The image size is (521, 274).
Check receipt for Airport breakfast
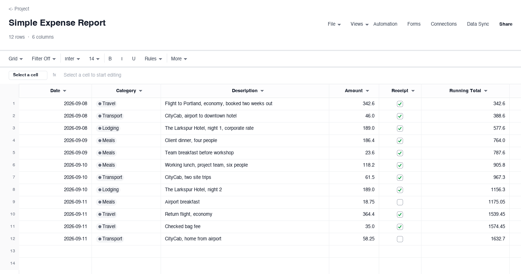point(400,202)
